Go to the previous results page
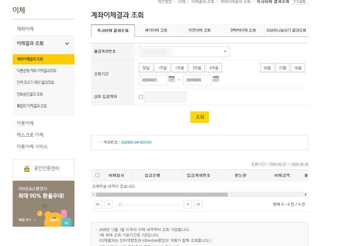Screen dimensions: 344x246 109,204
